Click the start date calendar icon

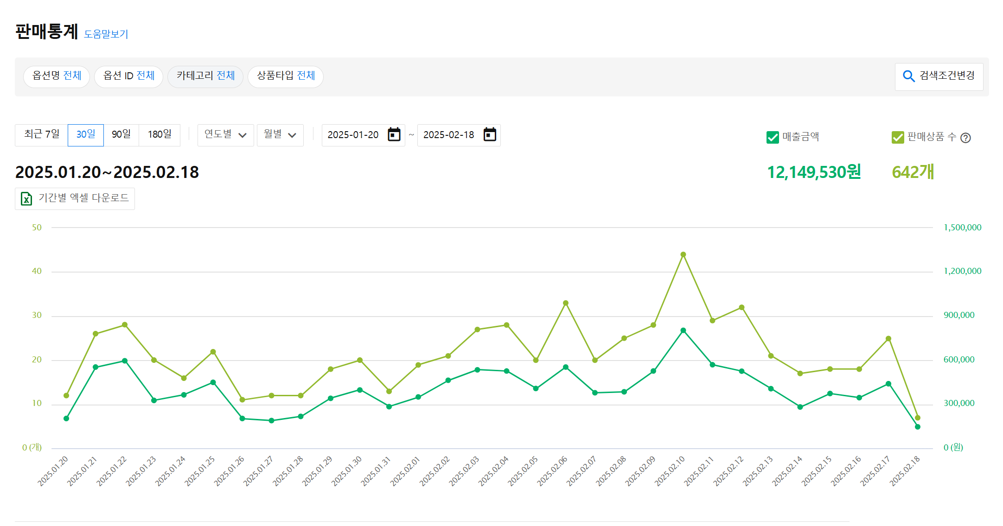tap(394, 135)
